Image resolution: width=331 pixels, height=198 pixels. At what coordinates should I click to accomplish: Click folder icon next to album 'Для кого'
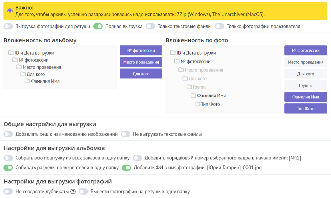click(23, 74)
